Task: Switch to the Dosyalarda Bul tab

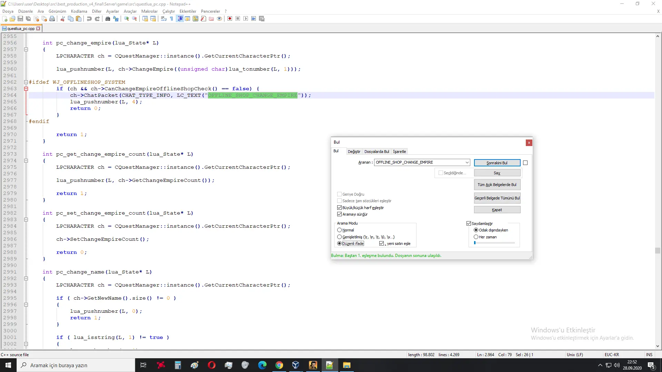Action: [377, 152]
